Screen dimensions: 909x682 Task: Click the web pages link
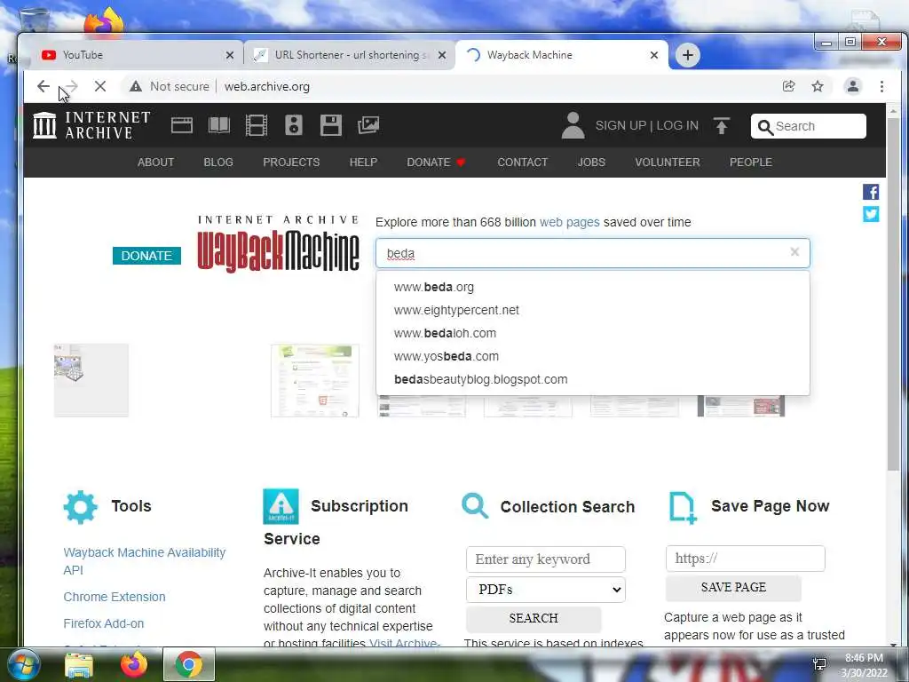pyautogui.click(x=569, y=222)
